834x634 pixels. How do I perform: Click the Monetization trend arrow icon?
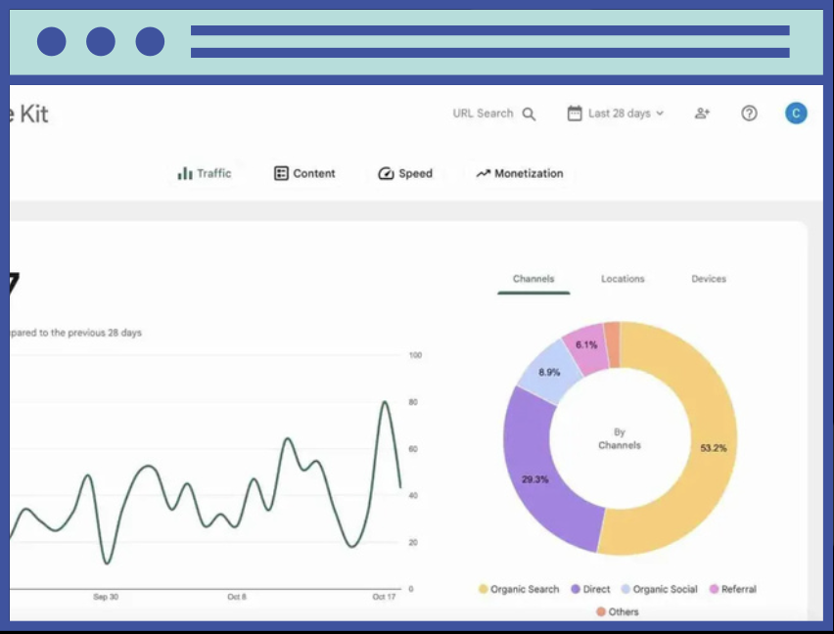point(483,173)
